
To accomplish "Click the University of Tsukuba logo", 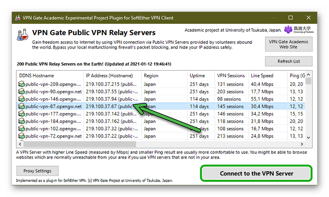I will coord(299,29).
